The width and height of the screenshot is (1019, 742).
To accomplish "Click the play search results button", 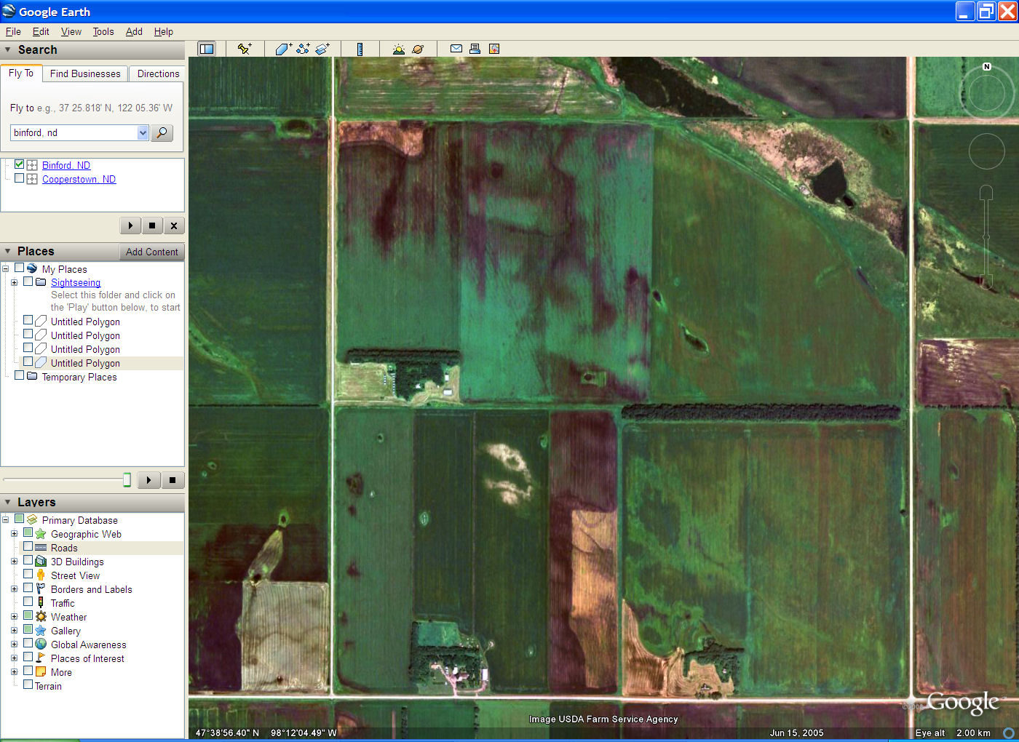I will coord(130,226).
